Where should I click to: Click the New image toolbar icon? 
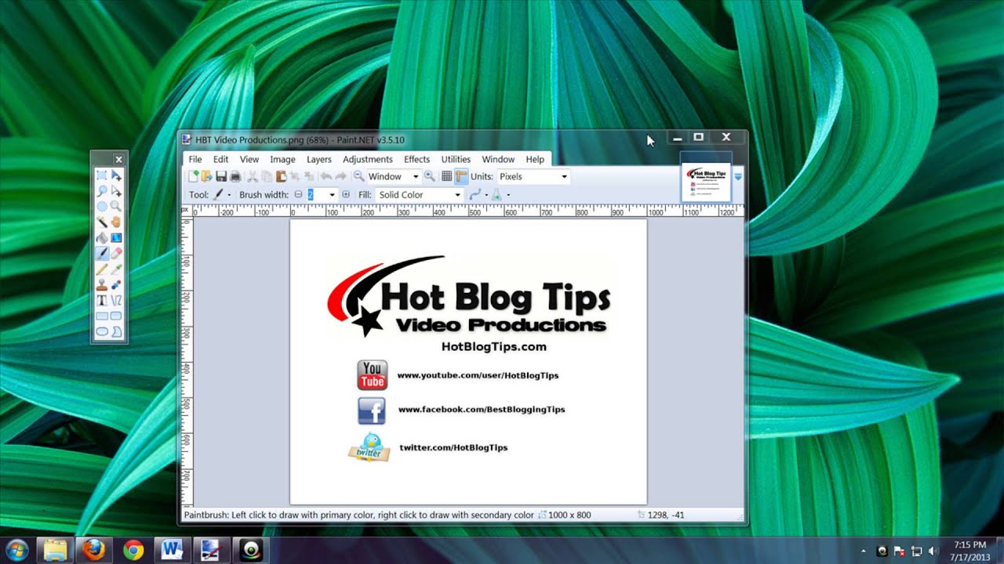coord(193,176)
